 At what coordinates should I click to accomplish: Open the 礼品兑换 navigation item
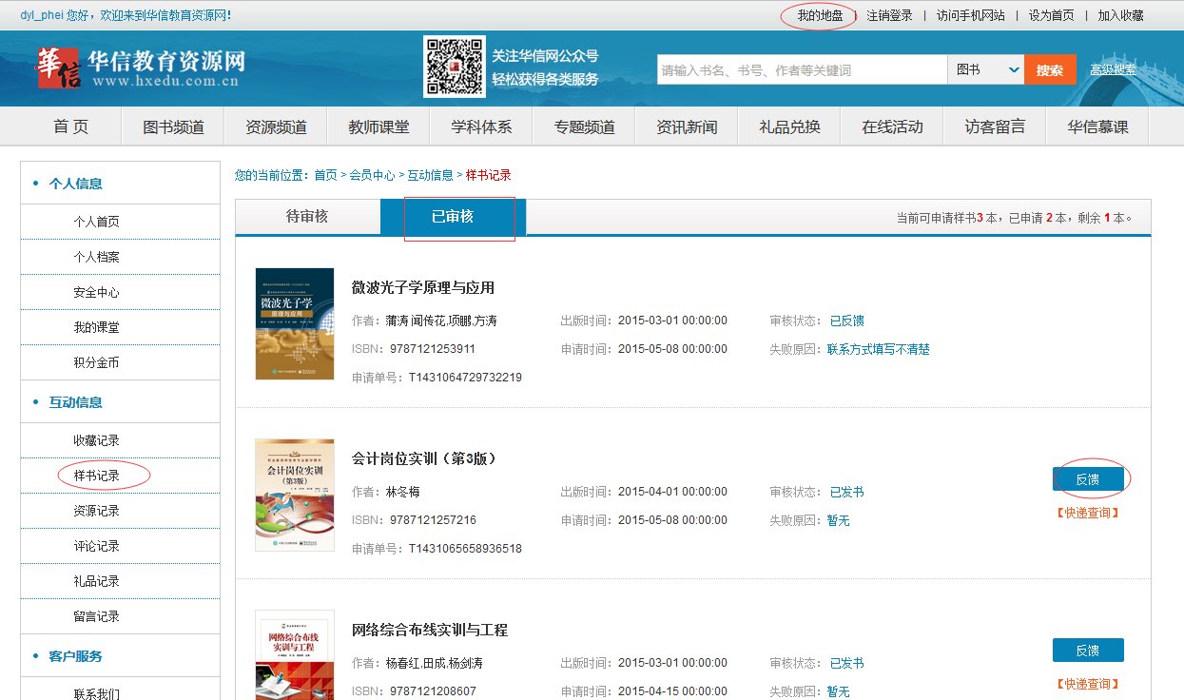pos(788,126)
